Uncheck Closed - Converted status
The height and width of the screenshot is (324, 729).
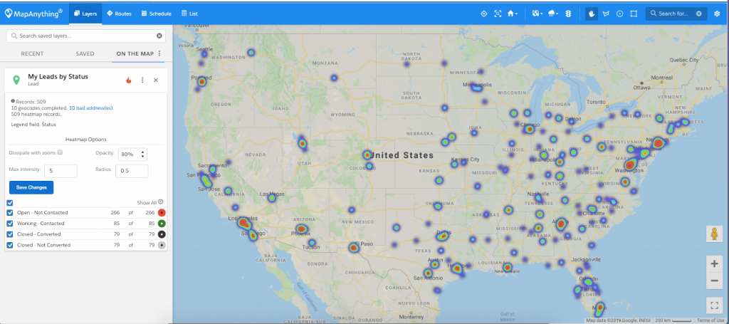[10, 234]
